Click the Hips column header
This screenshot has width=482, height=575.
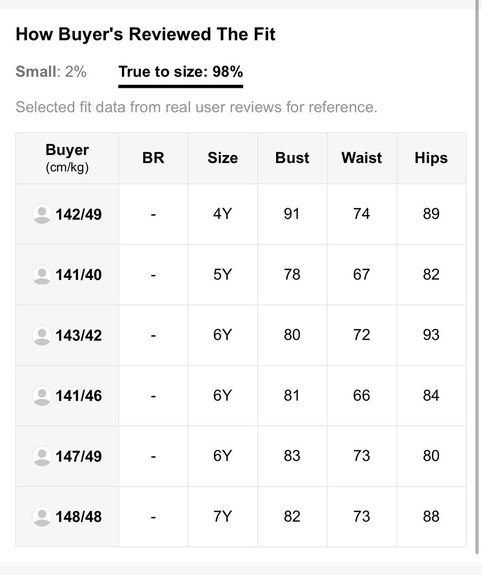[431, 158]
